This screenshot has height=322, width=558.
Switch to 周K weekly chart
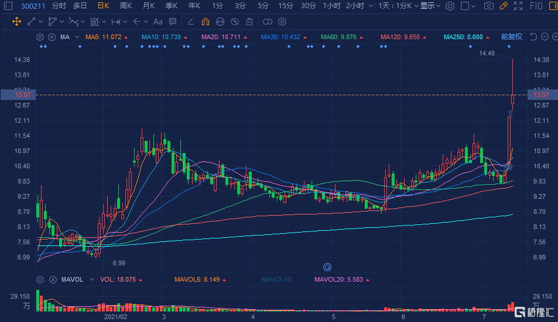click(x=125, y=6)
